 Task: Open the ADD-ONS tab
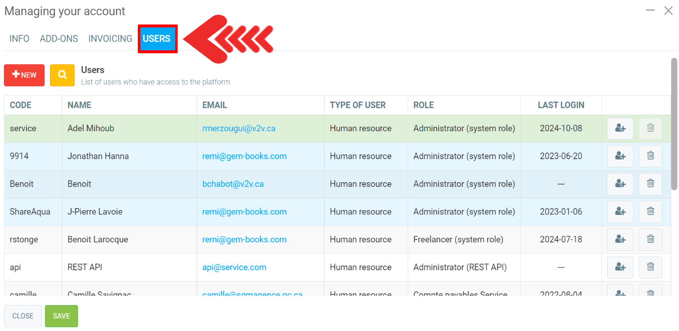(59, 39)
